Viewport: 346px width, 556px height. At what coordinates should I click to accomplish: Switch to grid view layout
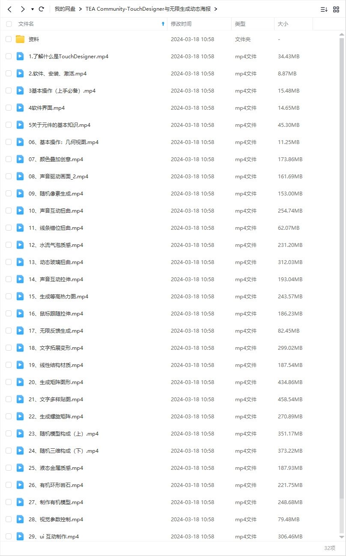pyautogui.click(x=336, y=9)
